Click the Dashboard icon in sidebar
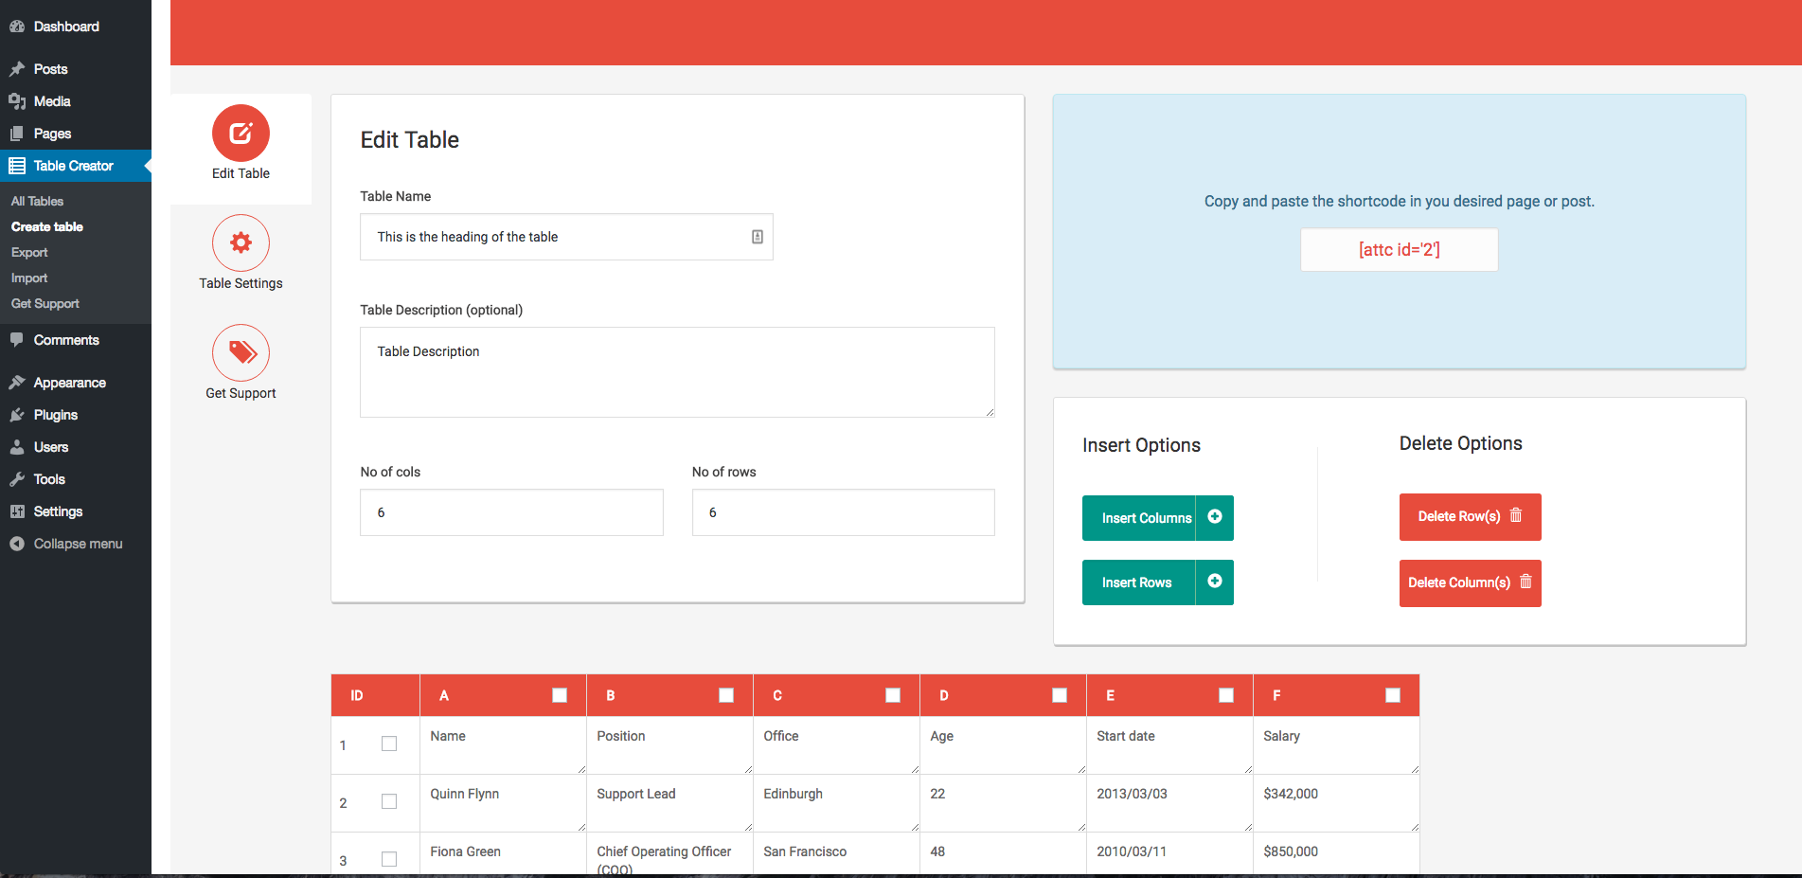This screenshot has width=1802, height=878. [x=17, y=27]
